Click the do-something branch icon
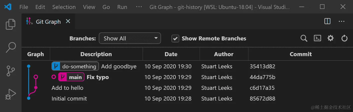The width and height of the screenshot is (353, 112). (56, 66)
